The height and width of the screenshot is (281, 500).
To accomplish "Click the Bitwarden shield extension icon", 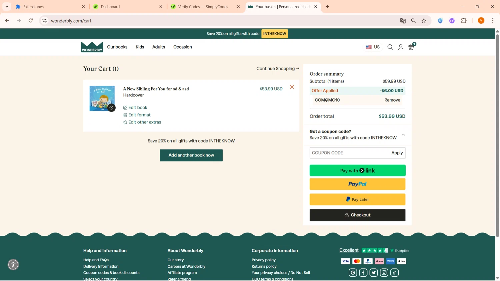I will 440,21.
